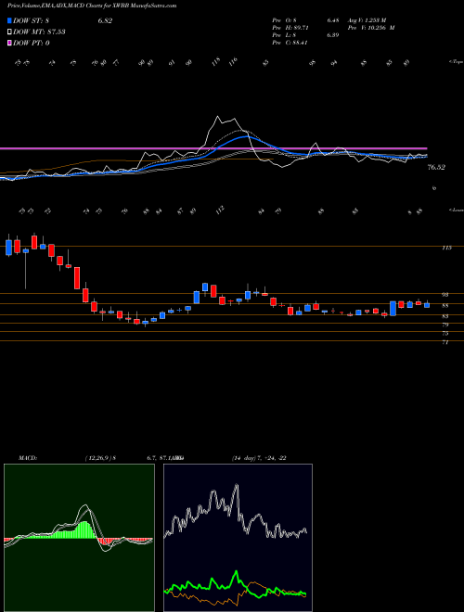
Task: Click the peak of the white price line
Action: [x=217, y=116]
